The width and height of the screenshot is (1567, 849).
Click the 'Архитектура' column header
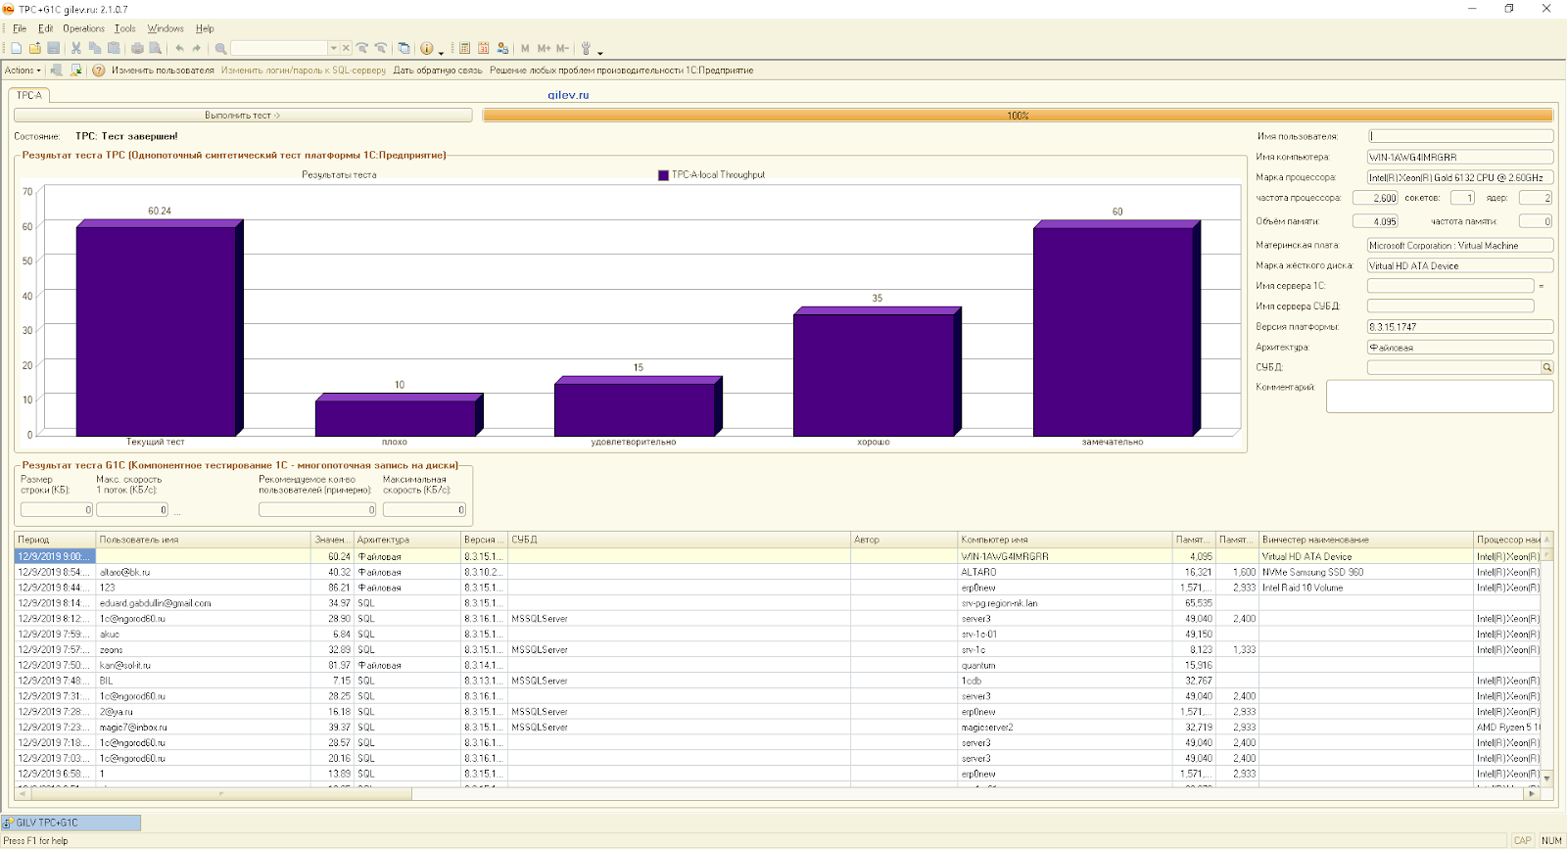coord(407,540)
